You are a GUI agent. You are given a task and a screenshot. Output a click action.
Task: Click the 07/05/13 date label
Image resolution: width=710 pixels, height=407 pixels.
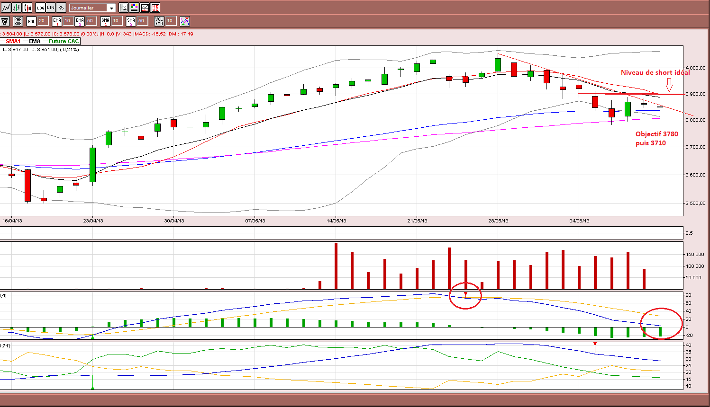coord(255,221)
